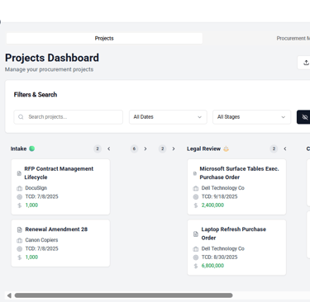
Task: Collapse the Intake column with its chevron
Action: (109, 149)
